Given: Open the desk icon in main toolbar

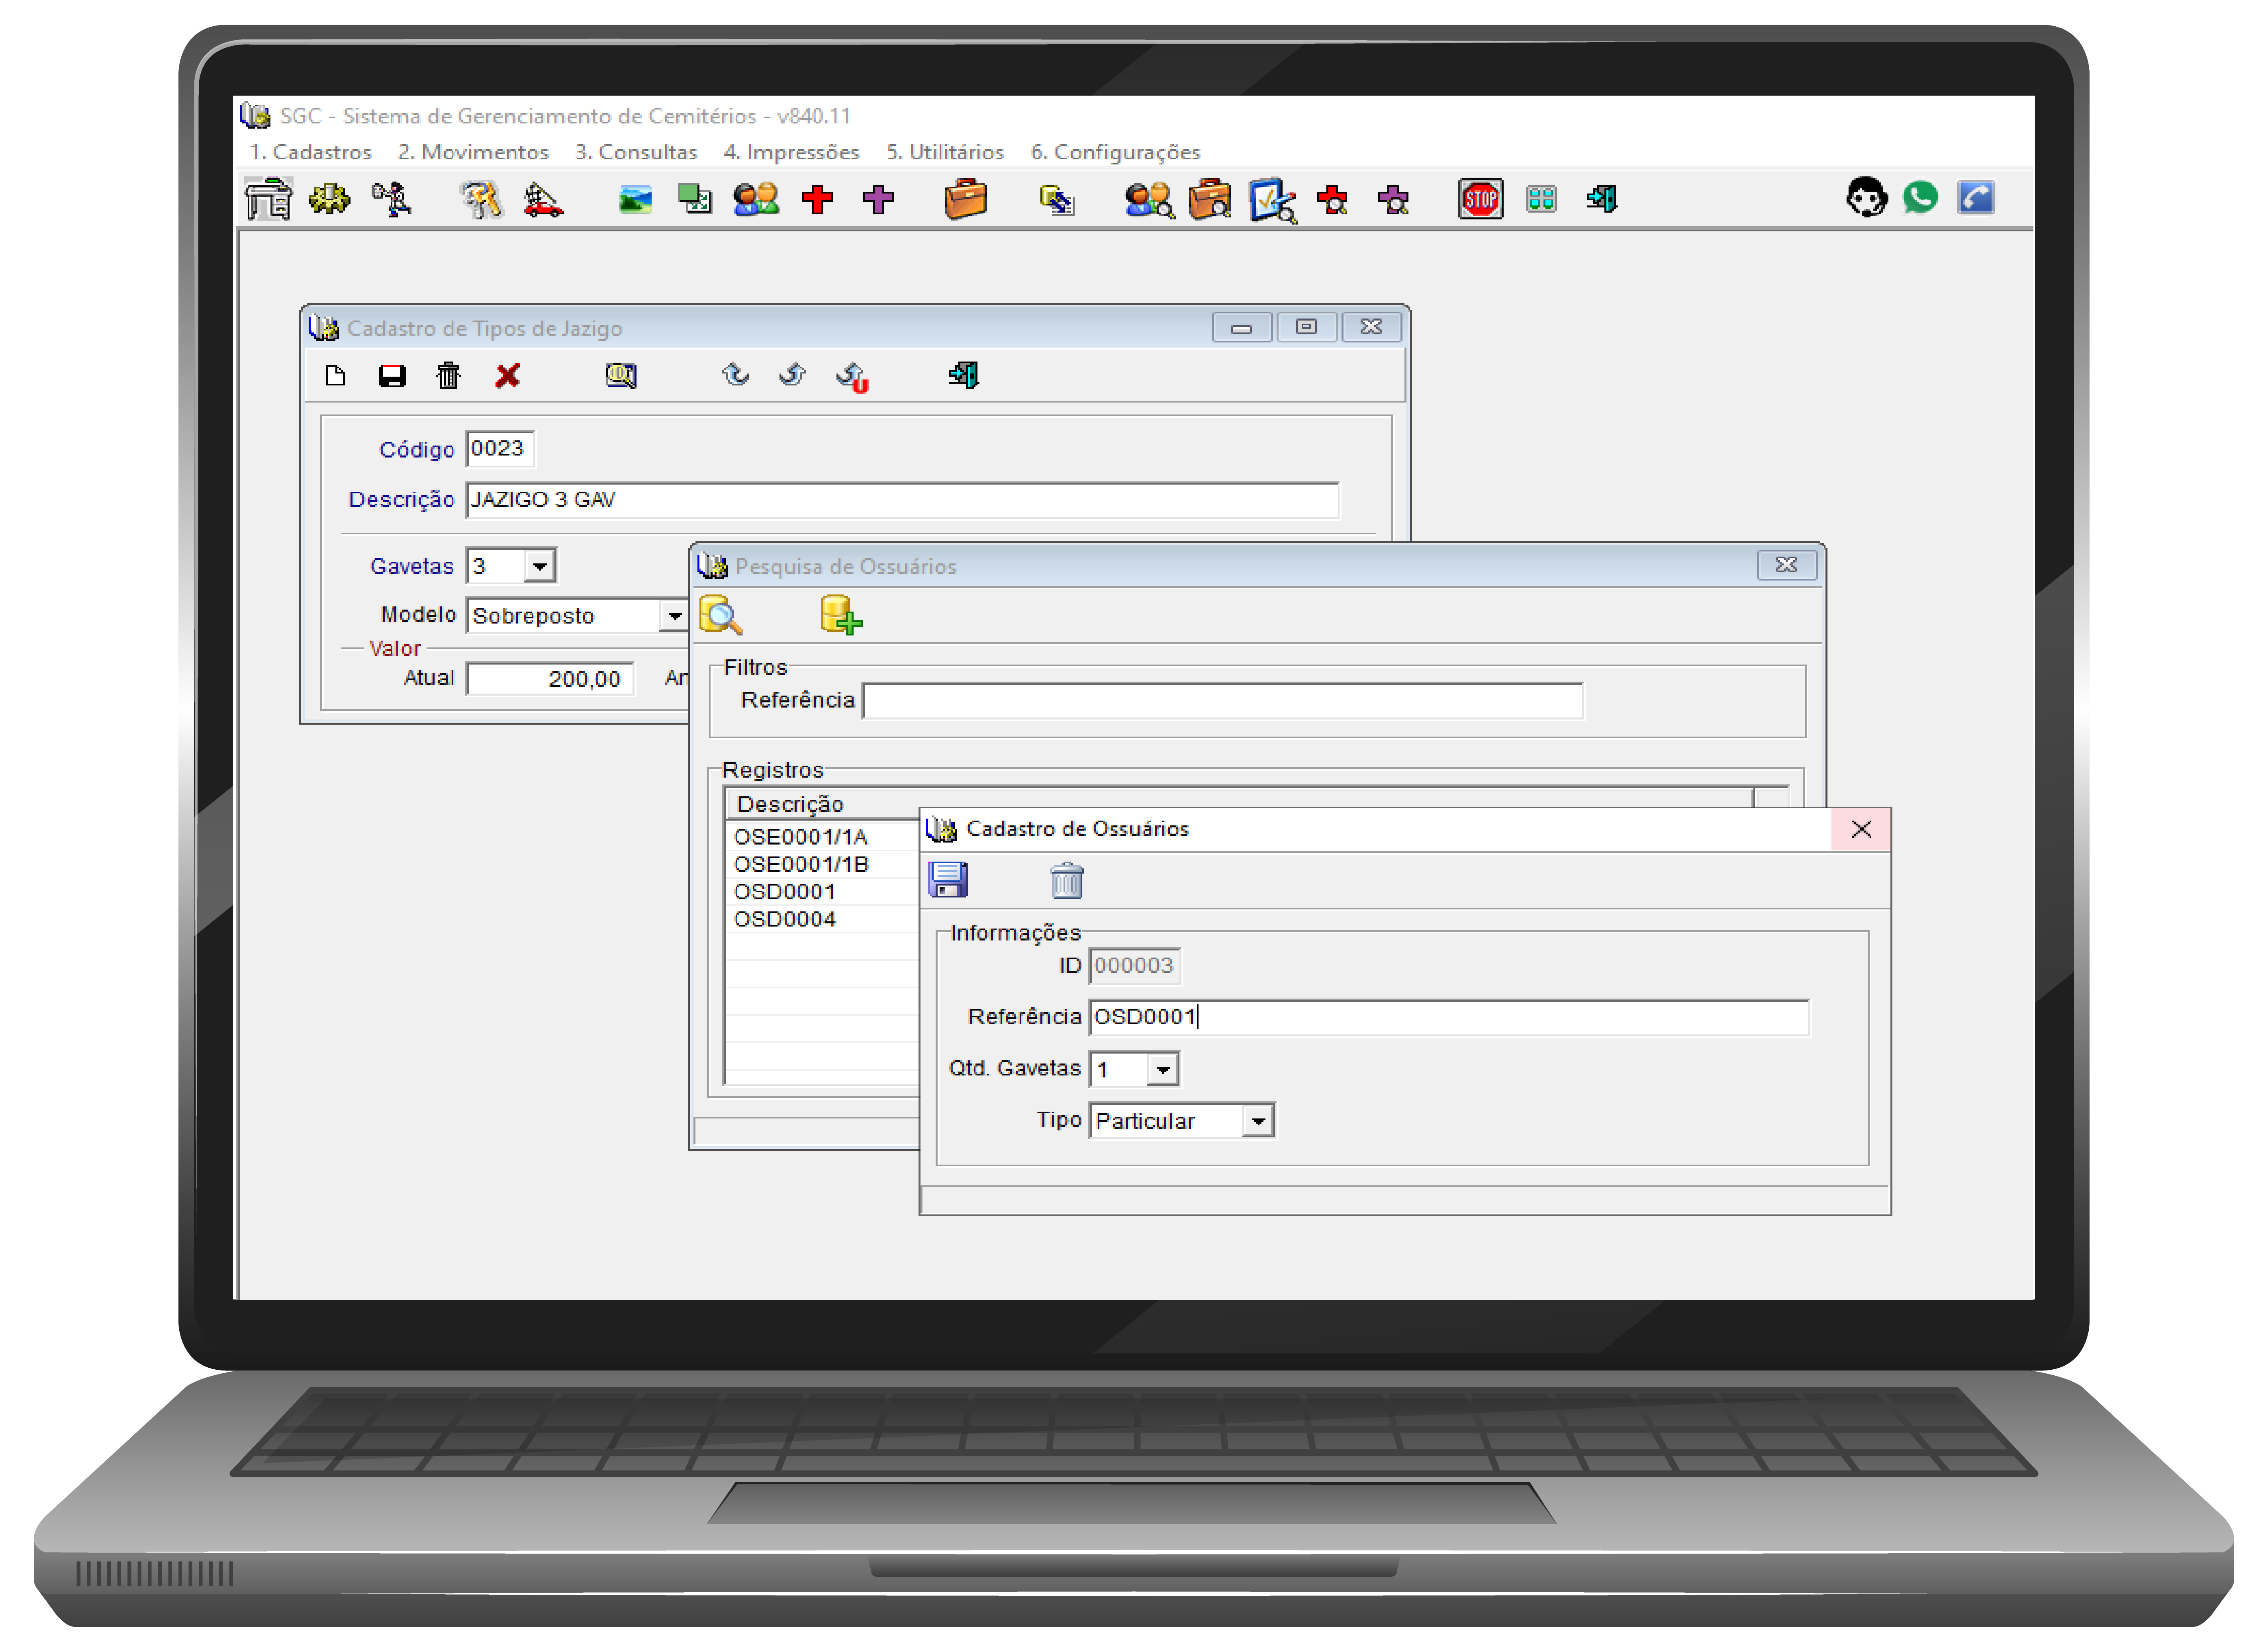Looking at the screenshot, I should pyautogui.click(x=268, y=199).
